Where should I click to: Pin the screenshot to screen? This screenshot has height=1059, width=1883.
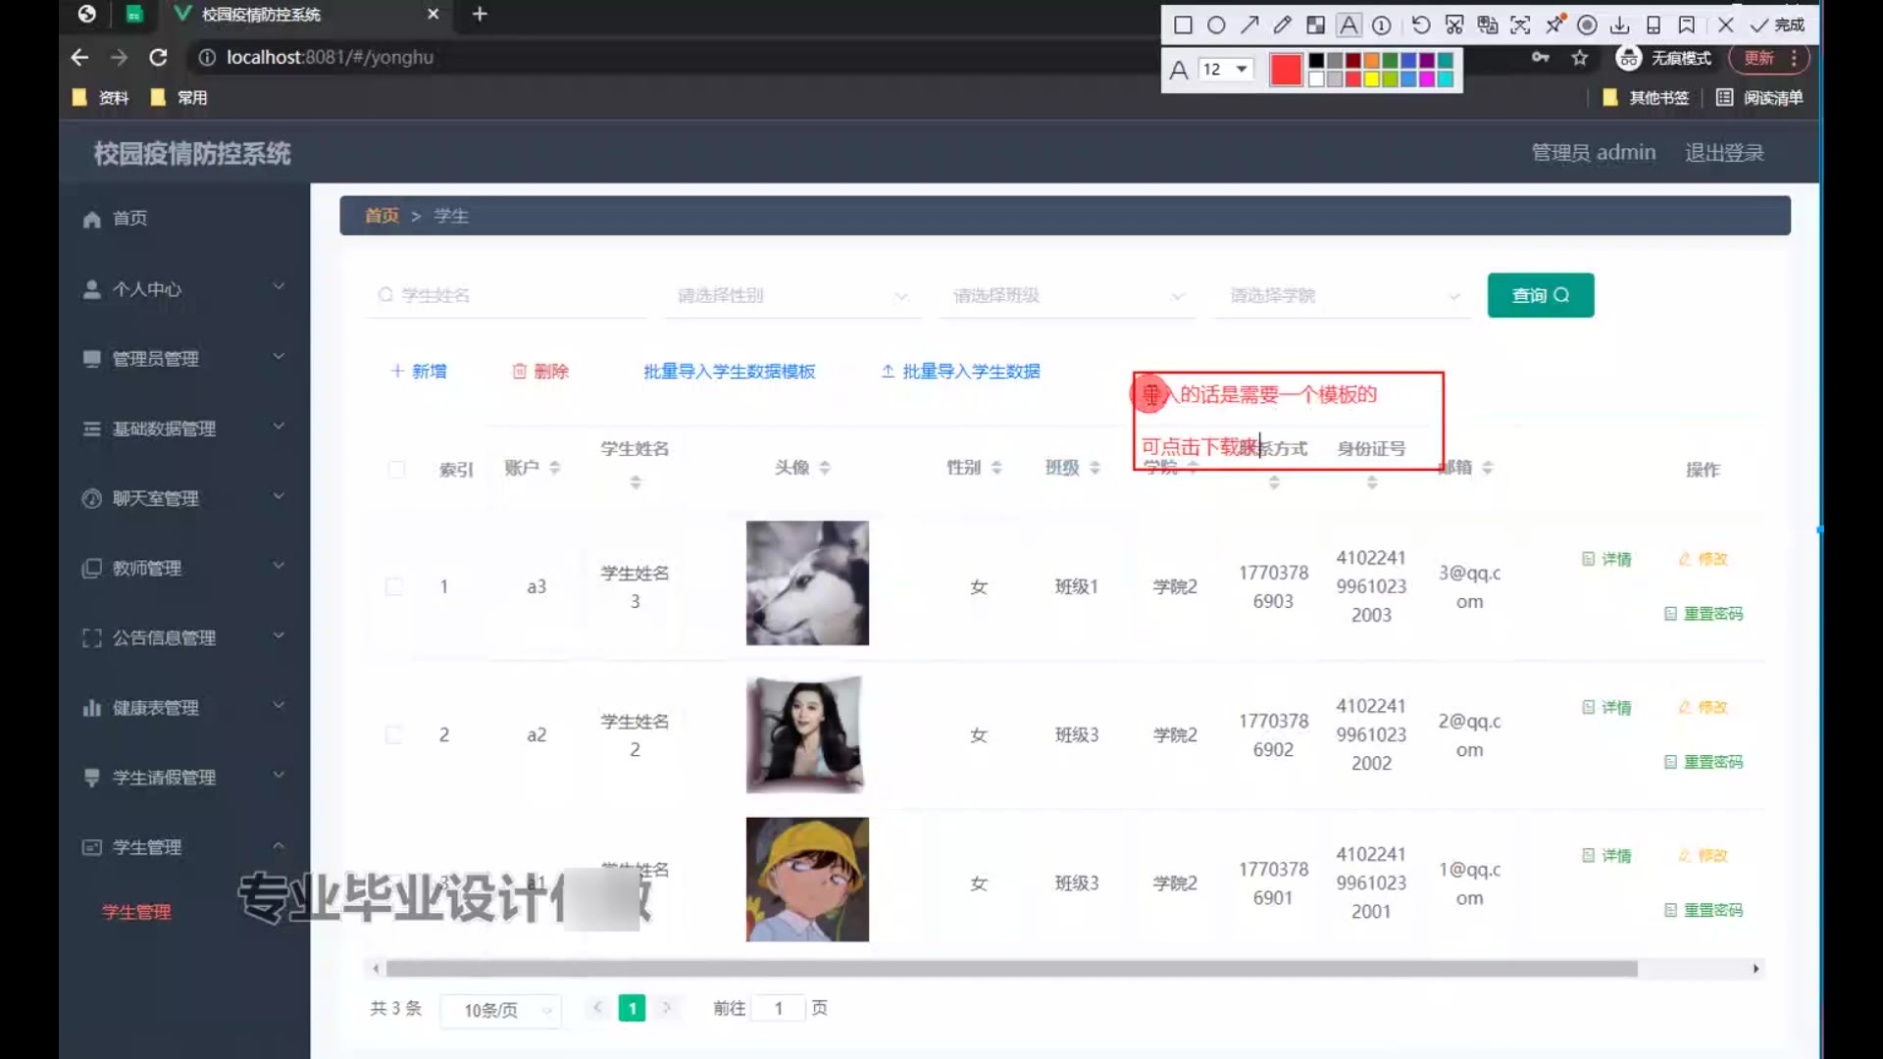point(1554,25)
